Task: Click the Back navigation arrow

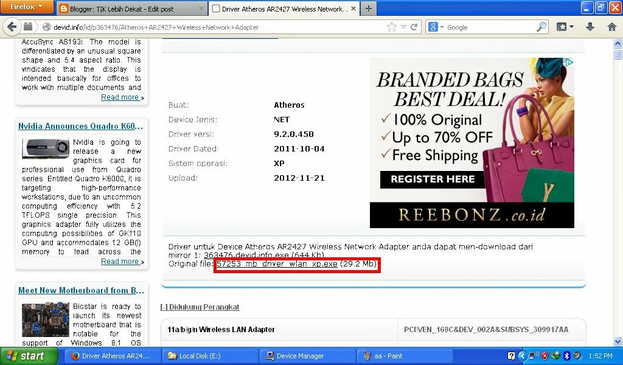Action: 12,27
